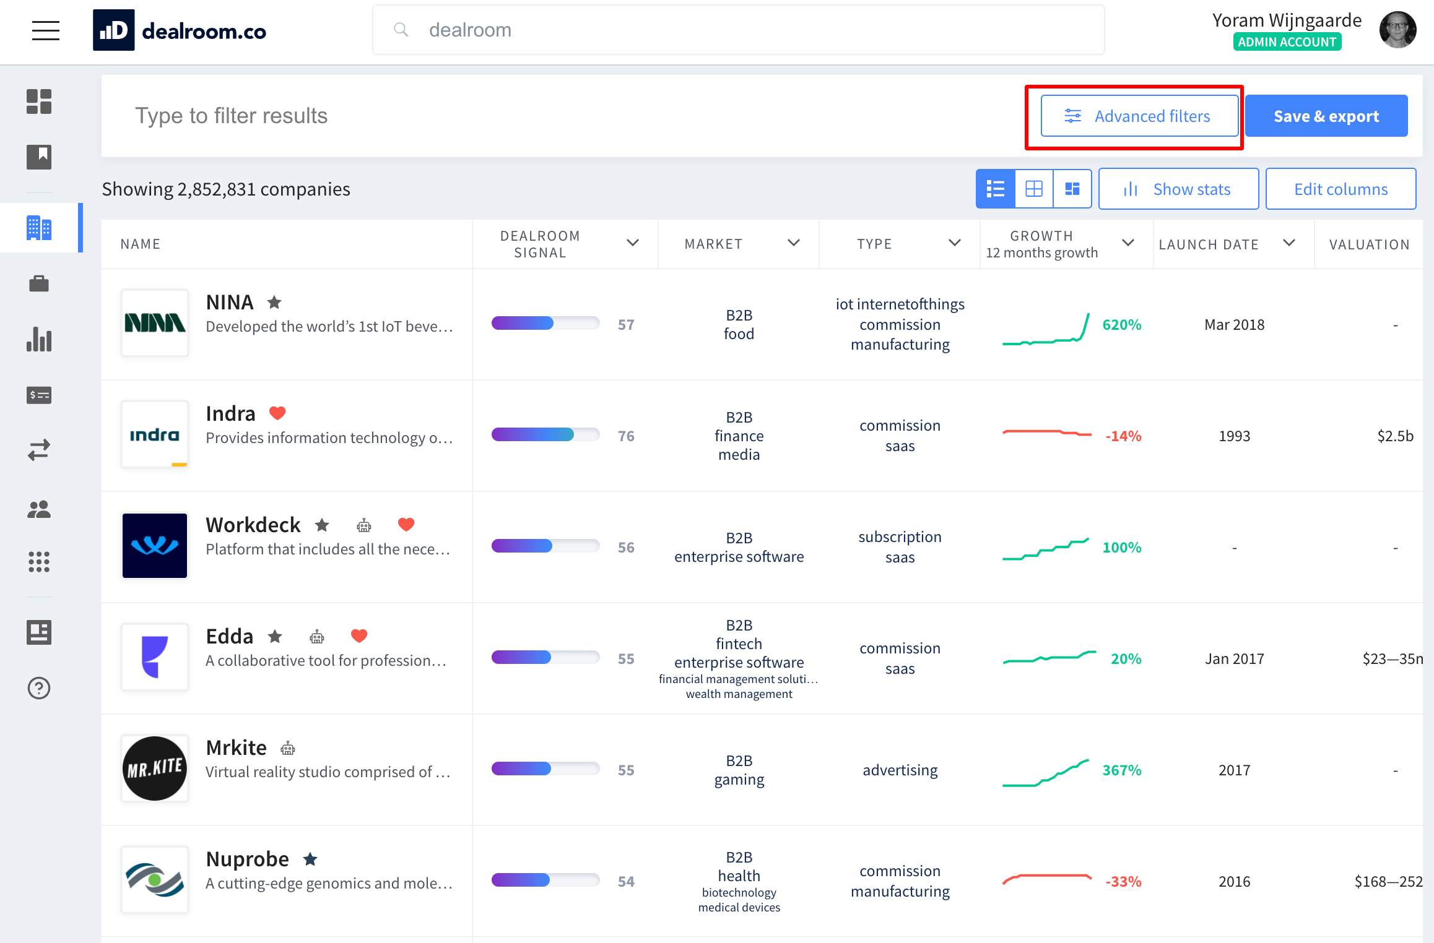
Task: Click Edda's Dealroom signal bar
Action: click(545, 658)
